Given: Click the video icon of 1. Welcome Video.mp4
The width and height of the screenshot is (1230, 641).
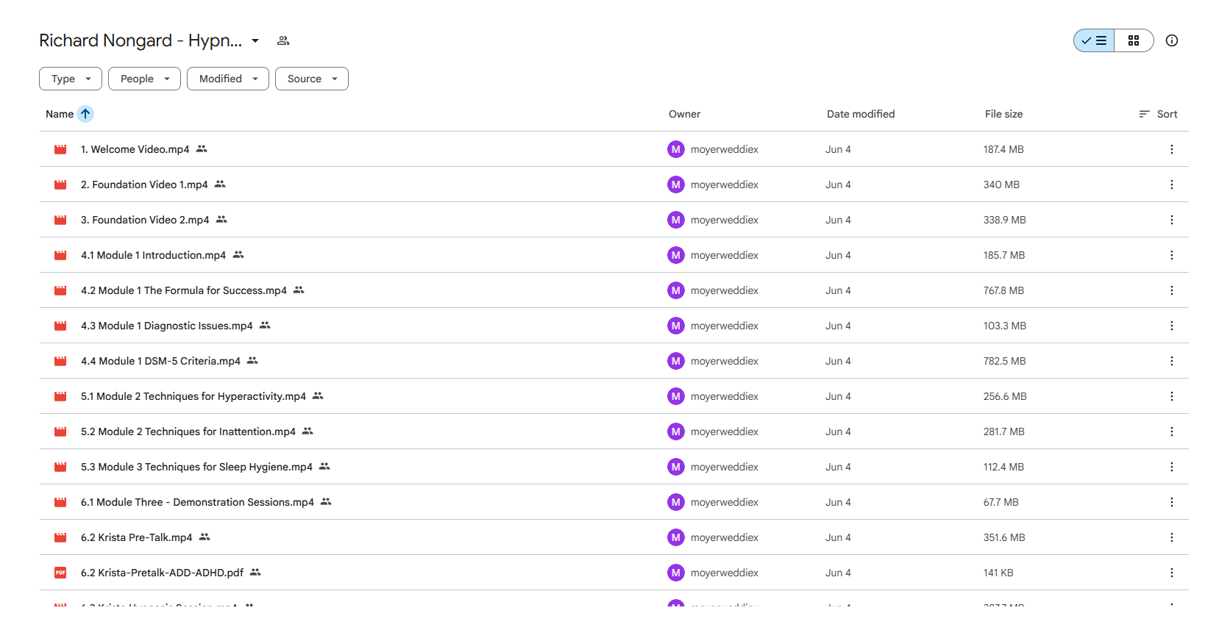Looking at the screenshot, I should click(60, 149).
